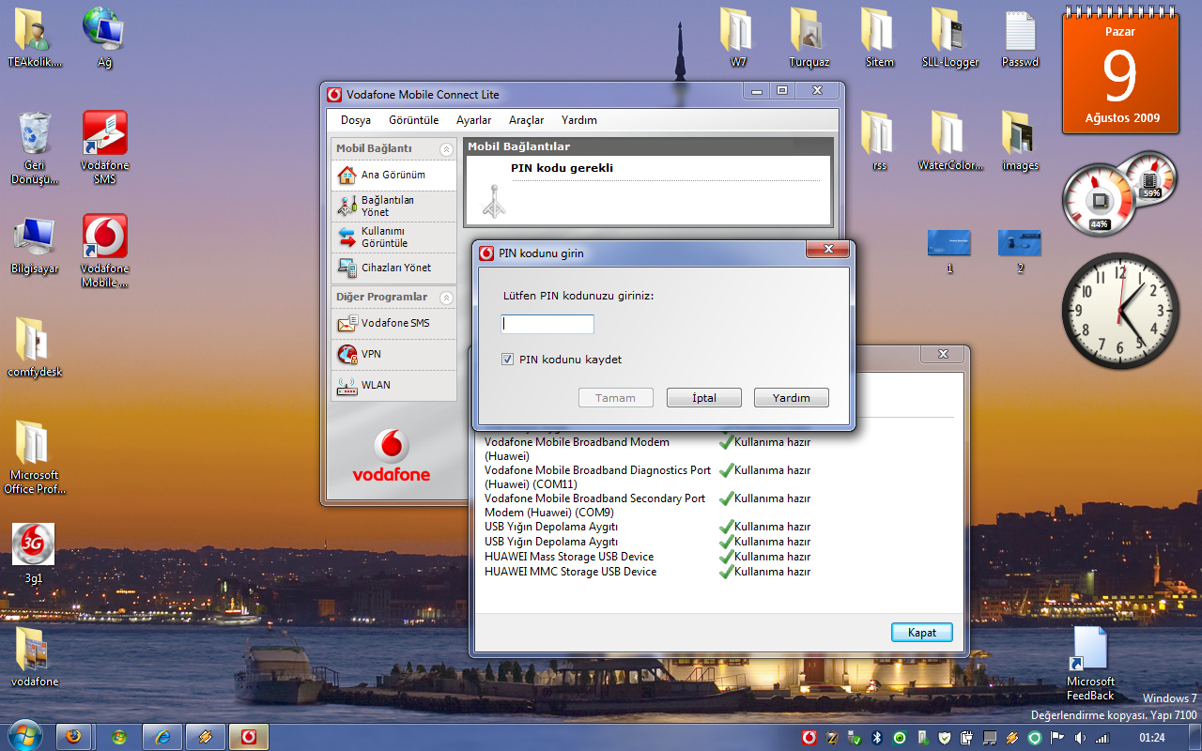
Task: Open the Araçlar menu
Action: [x=527, y=120]
